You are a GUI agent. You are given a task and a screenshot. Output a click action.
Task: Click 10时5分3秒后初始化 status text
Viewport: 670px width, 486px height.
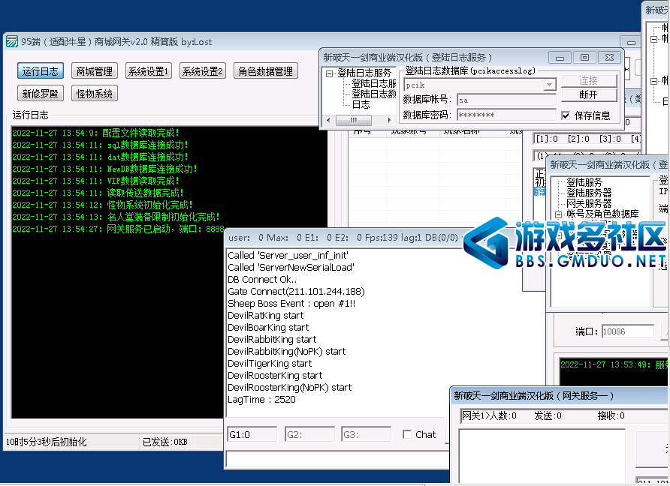(x=46, y=442)
